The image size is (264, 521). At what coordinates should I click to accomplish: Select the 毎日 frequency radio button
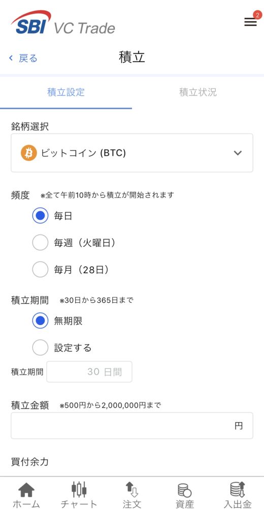40,216
